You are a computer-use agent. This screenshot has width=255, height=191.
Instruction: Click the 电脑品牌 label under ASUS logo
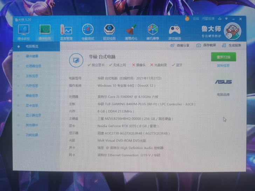click(x=223, y=94)
